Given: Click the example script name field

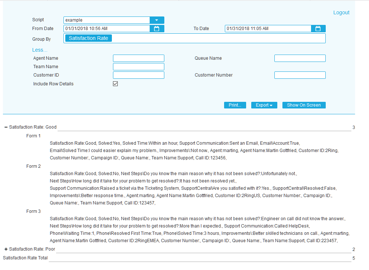Looking at the screenshot, I should click(106, 20).
